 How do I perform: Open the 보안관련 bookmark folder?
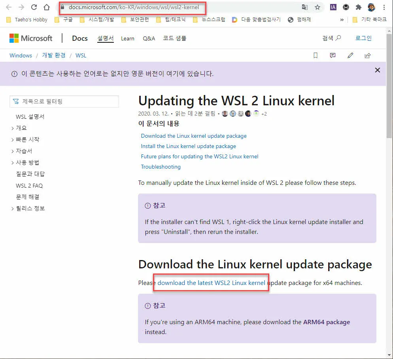point(135,19)
